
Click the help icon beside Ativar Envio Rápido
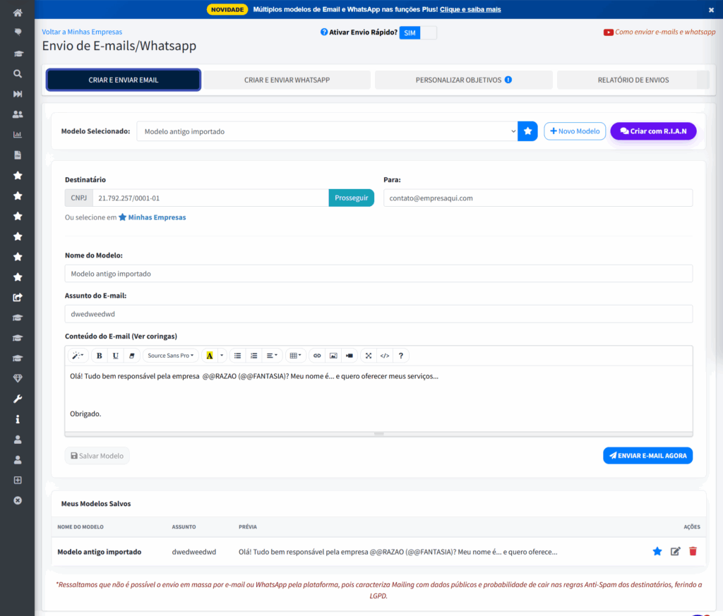pos(324,32)
